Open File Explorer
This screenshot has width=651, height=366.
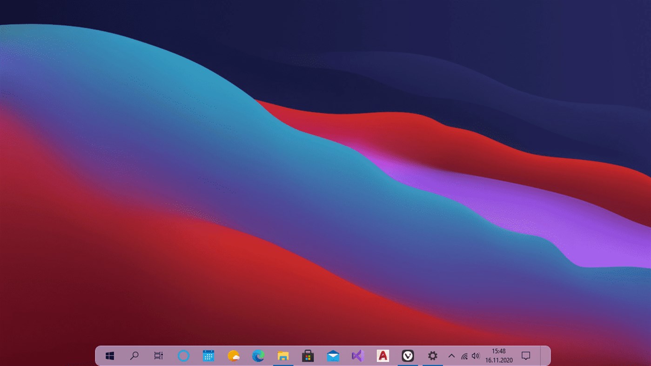coord(283,355)
